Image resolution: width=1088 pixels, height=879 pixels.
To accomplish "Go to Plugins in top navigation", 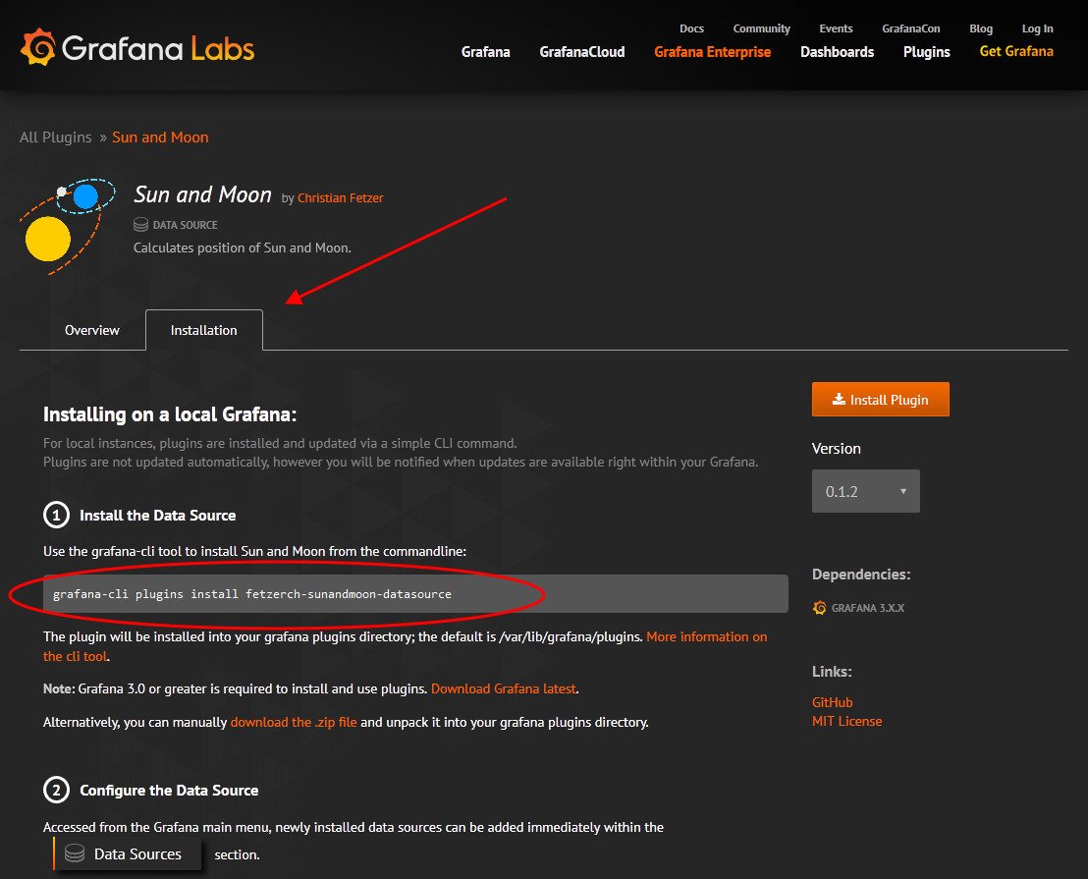I will point(926,52).
